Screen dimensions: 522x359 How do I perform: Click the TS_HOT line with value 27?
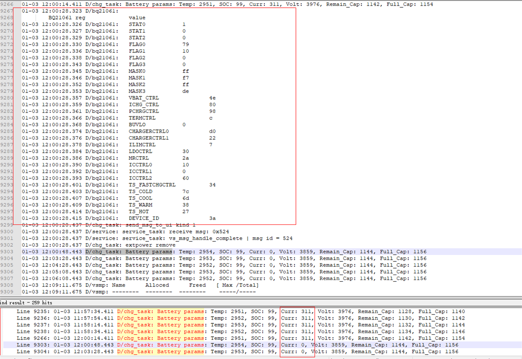point(105,211)
